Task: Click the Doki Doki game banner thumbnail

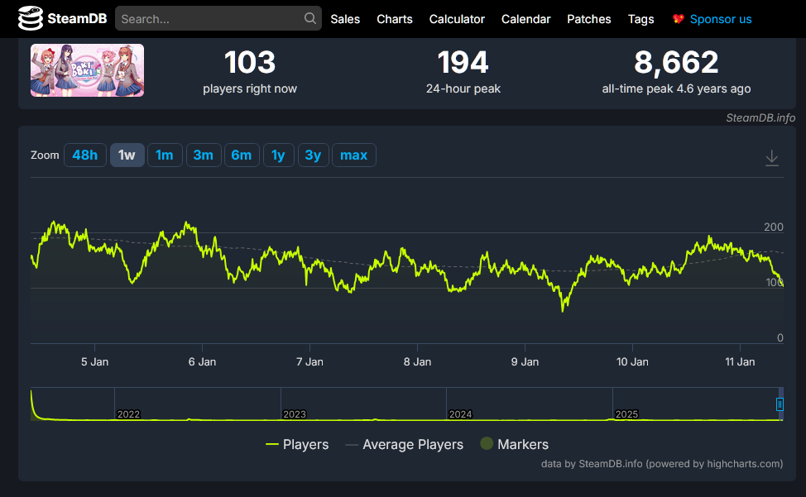Action: click(x=87, y=70)
